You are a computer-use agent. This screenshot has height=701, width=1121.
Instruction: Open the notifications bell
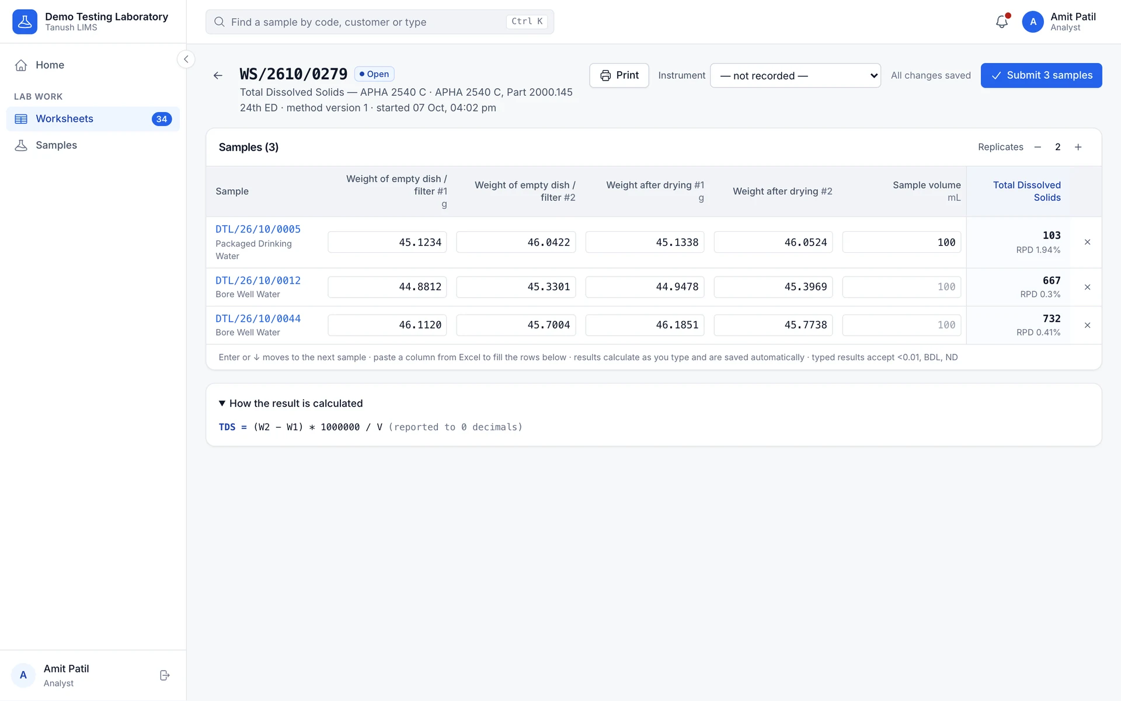[x=1002, y=22]
